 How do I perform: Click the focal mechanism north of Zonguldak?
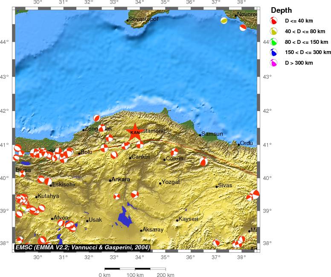(x=97, y=118)
